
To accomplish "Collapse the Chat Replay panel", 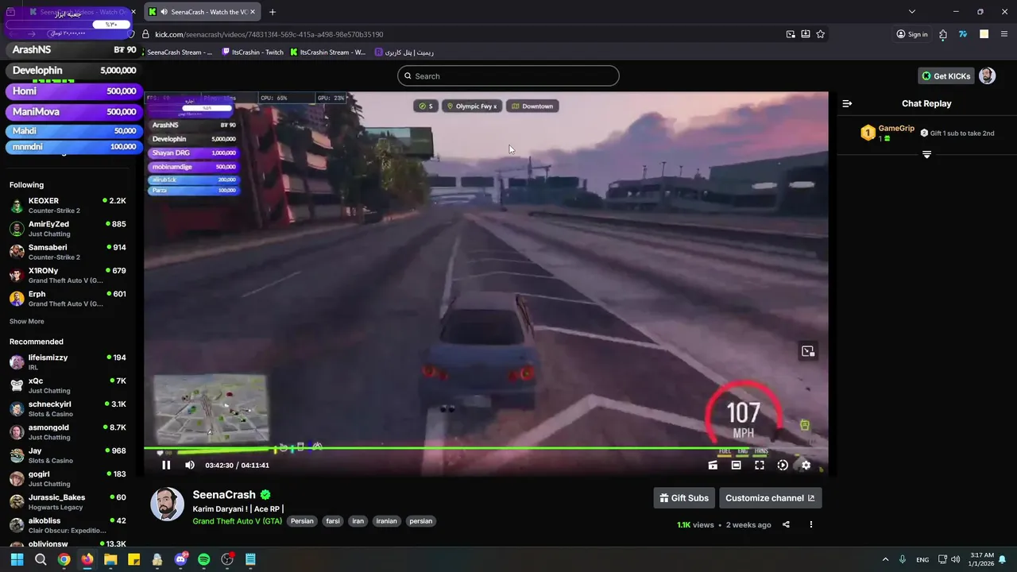I will [x=847, y=103].
